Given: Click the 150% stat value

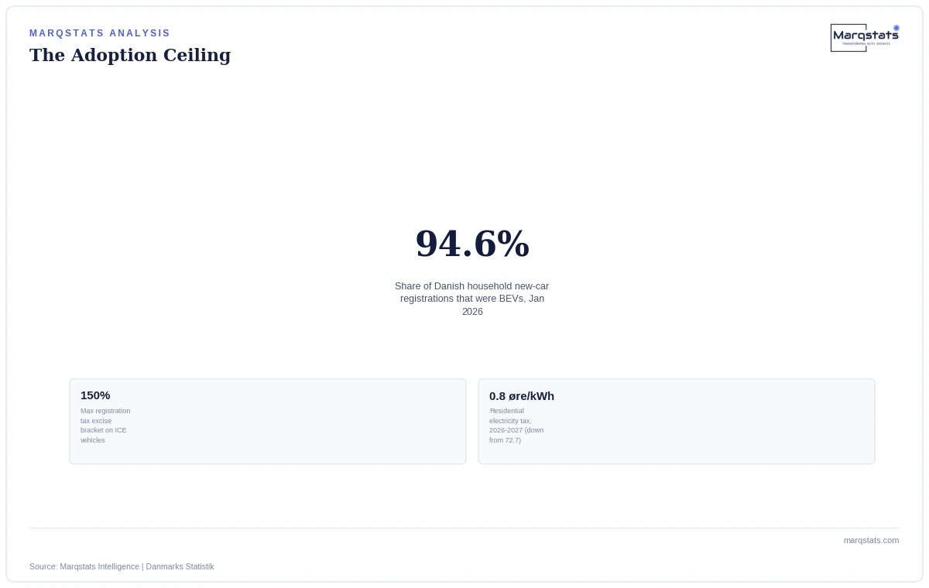Looking at the screenshot, I should 95,395.
